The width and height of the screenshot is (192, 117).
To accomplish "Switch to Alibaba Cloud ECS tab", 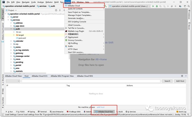I will tap(40, 76).
